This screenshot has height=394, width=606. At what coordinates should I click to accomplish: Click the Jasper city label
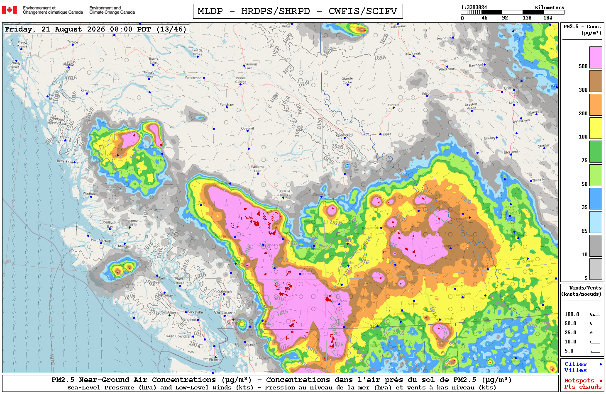[x=386, y=134]
